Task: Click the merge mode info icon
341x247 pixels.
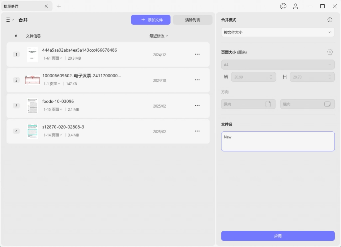Action: (330, 20)
